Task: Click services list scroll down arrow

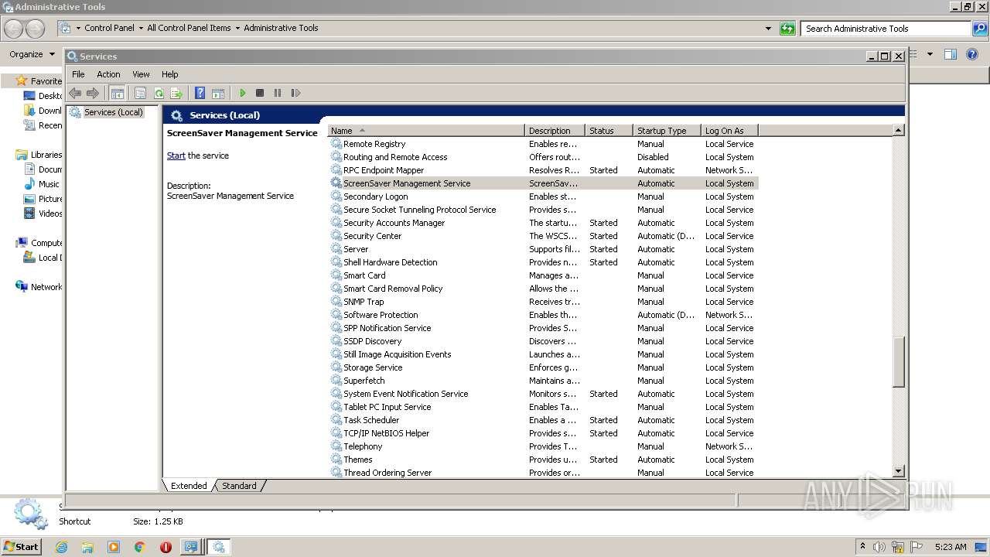Action: [x=898, y=471]
